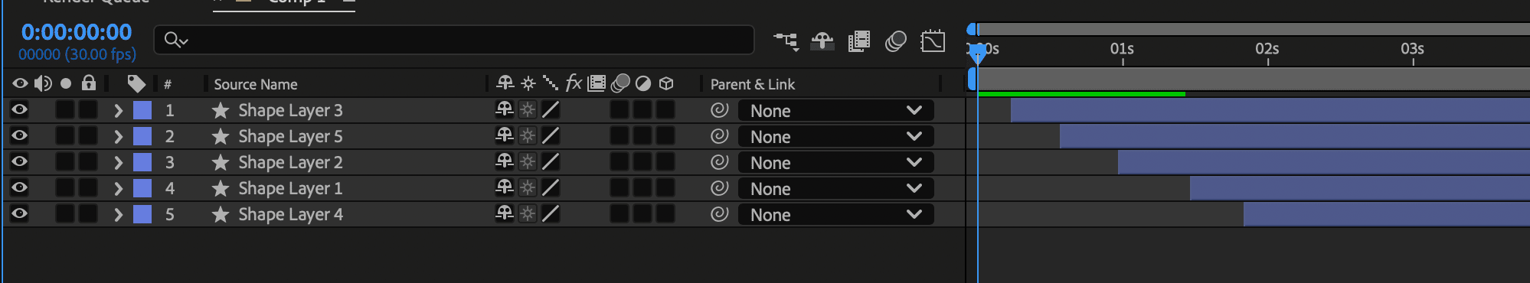
Task: Toggle the Shy layers hide button
Action: (822, 41)
